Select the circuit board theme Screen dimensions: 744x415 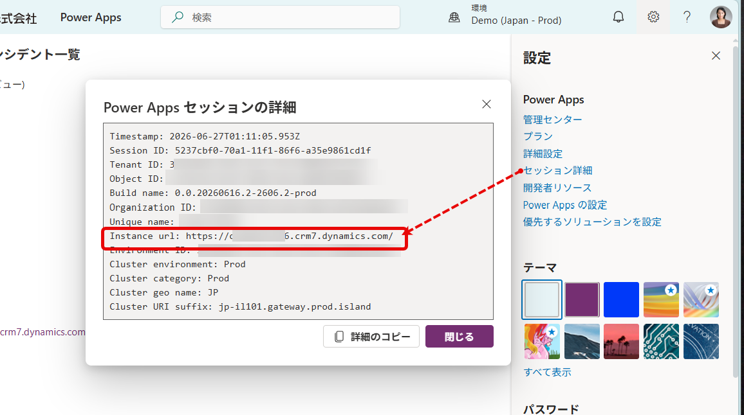point(661,342)
